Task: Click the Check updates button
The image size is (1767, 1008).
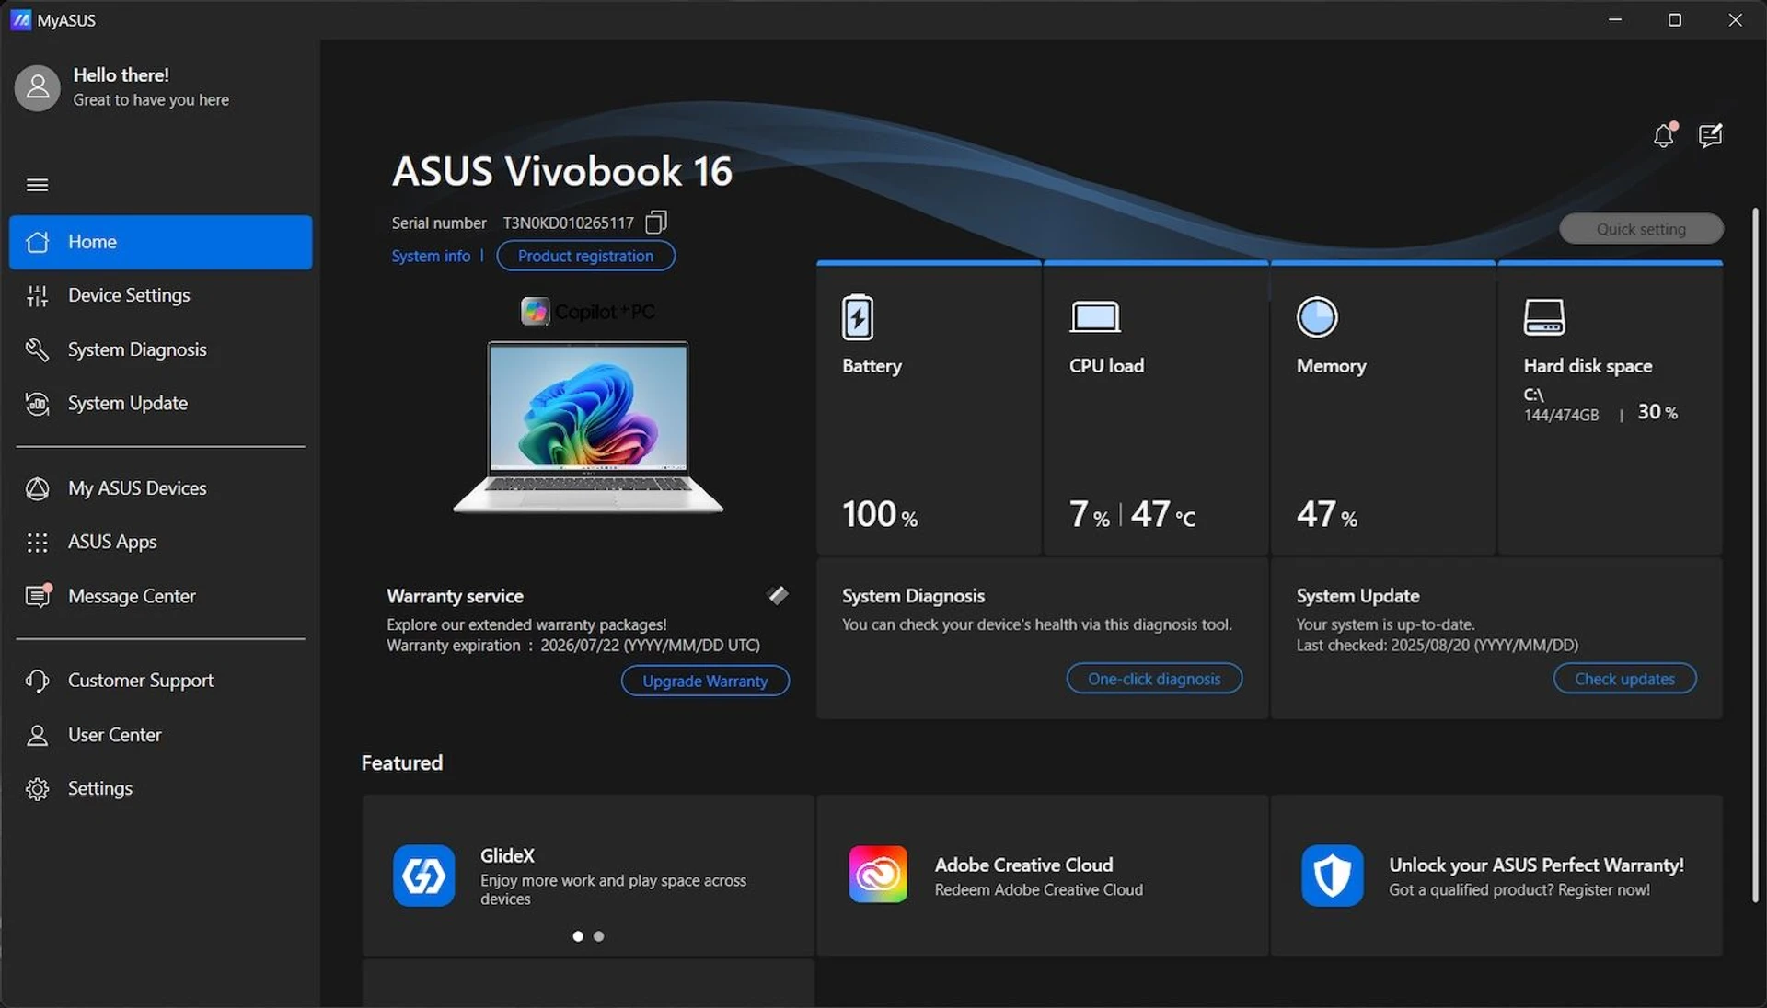Action: 1624,679
